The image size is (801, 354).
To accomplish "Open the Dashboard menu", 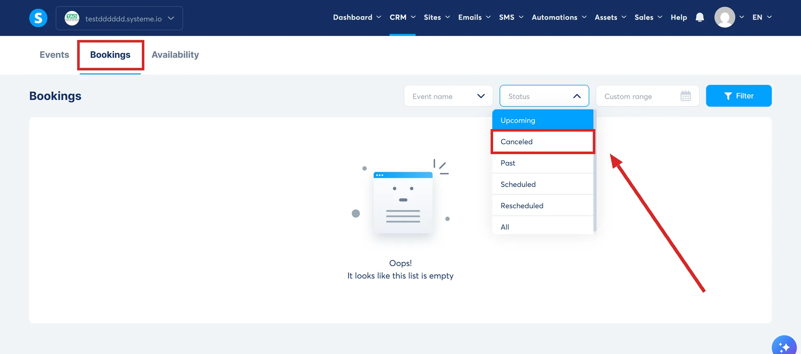I will click(357, 17).
